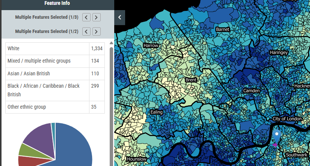
Task: Click the Haringey map label
Action: (x=278, y=52)
